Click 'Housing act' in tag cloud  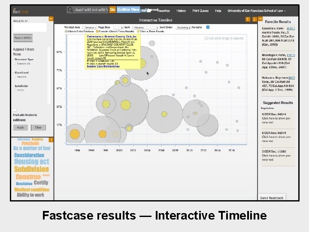tap(32, 162)
